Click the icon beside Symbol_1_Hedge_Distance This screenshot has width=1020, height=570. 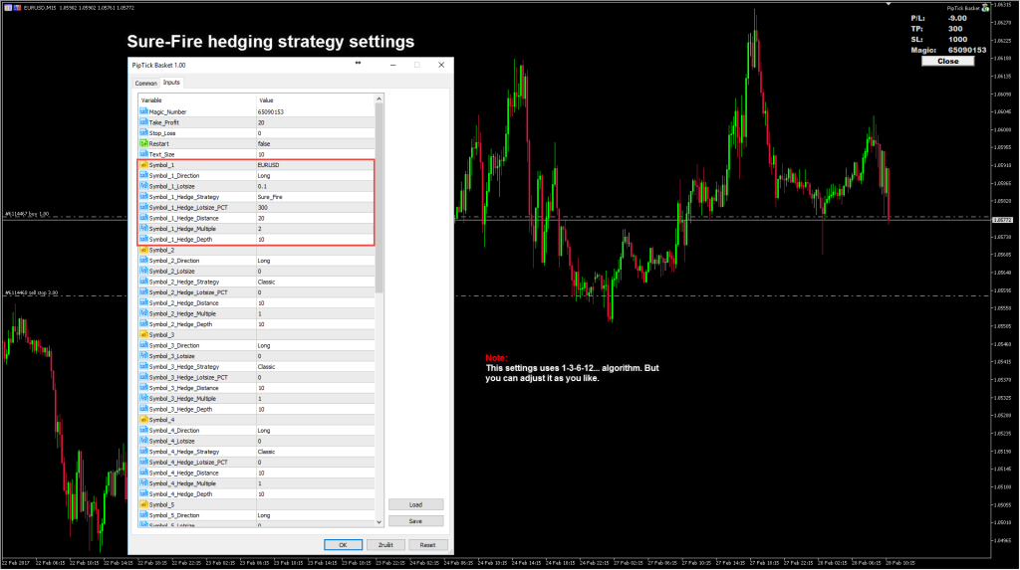tap(143, 218)
